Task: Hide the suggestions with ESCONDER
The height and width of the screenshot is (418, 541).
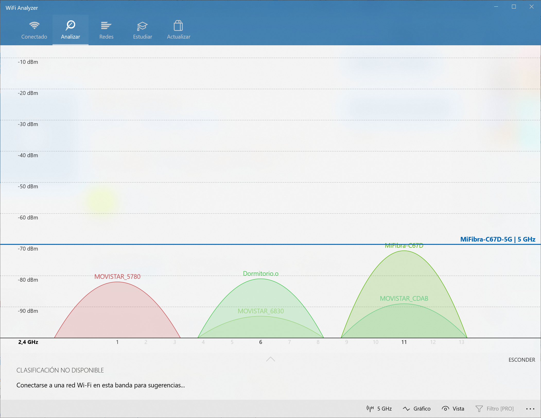Action: tap(521, 360)
